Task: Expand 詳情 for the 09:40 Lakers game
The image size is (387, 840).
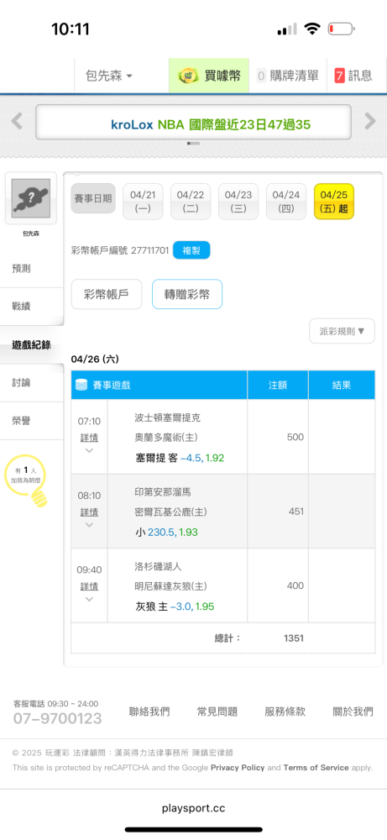Action: pyautogui.click(x=89, y=586)
